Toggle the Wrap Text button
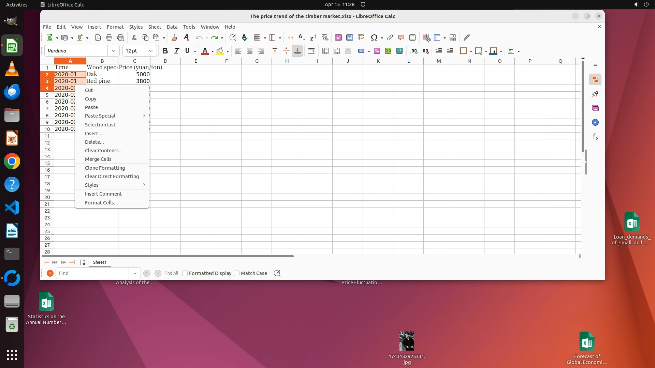Screen dimensions: 655x368 (x=311, y=51)
